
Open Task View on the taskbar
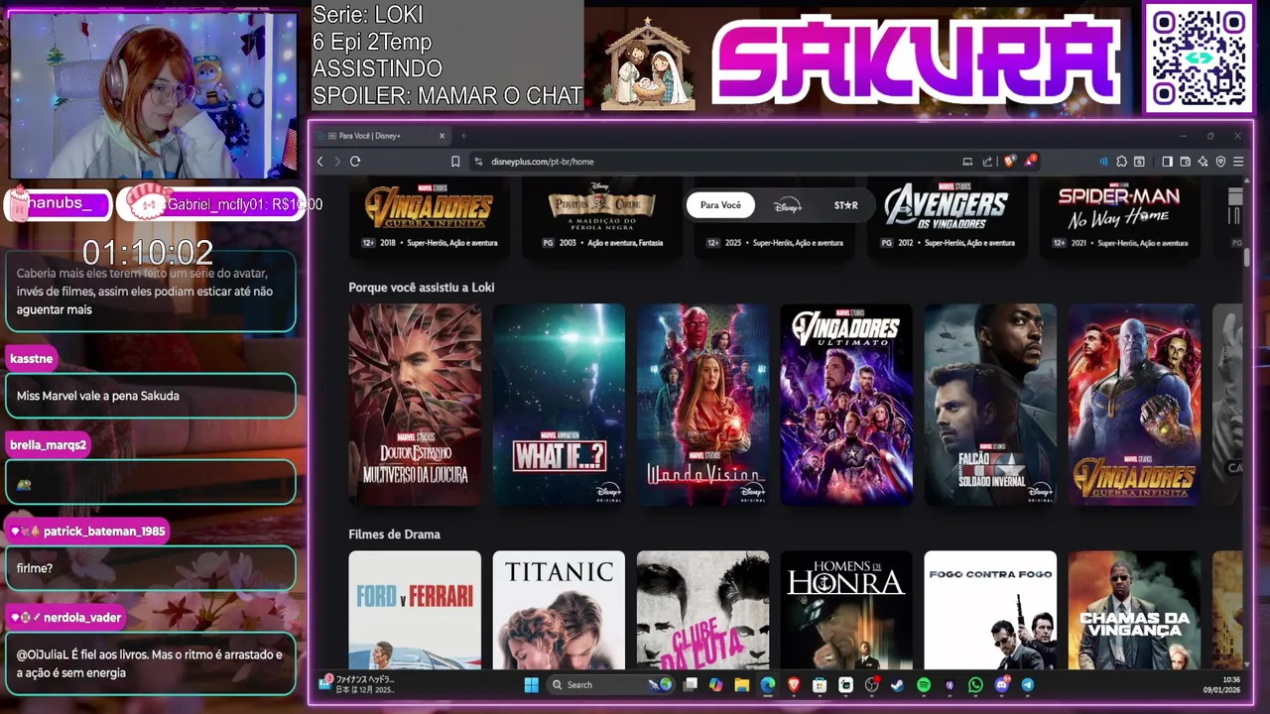point(690,684)
